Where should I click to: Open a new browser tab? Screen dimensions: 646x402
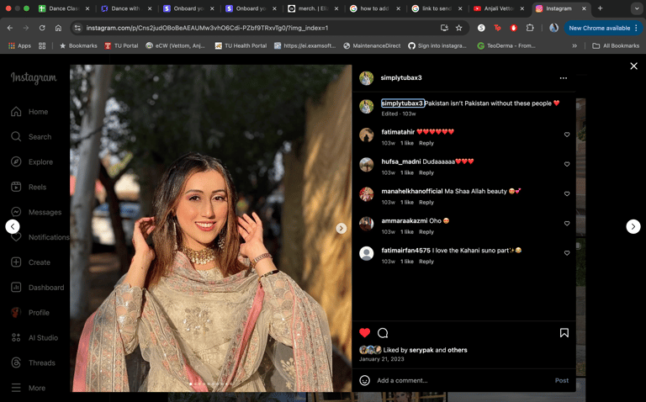pyautogui.click(x=600, y=8)
